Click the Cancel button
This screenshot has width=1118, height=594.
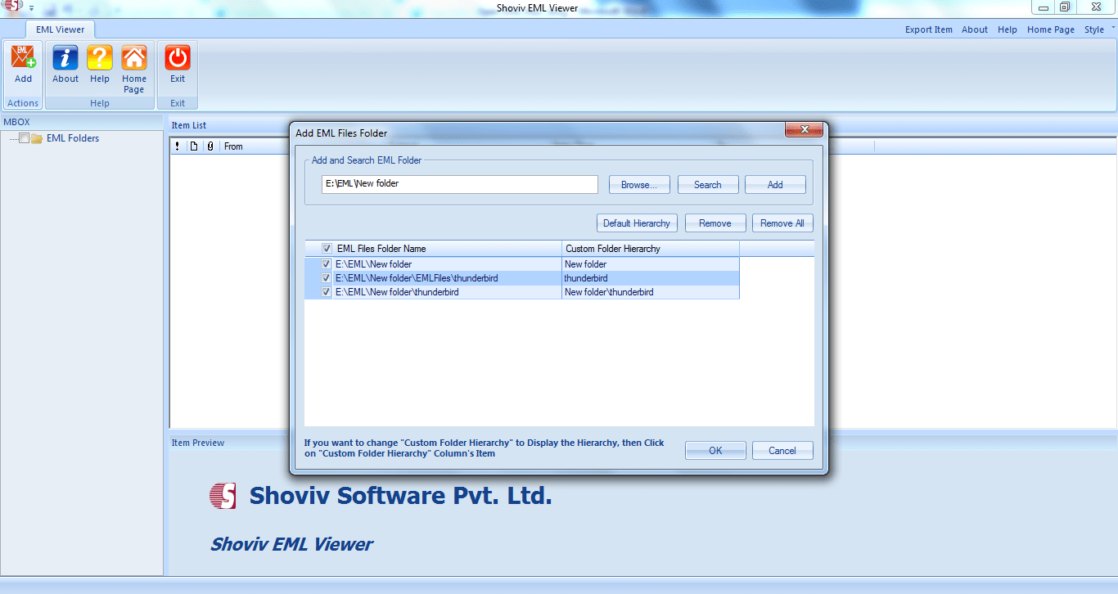click(x=782, y=451)
